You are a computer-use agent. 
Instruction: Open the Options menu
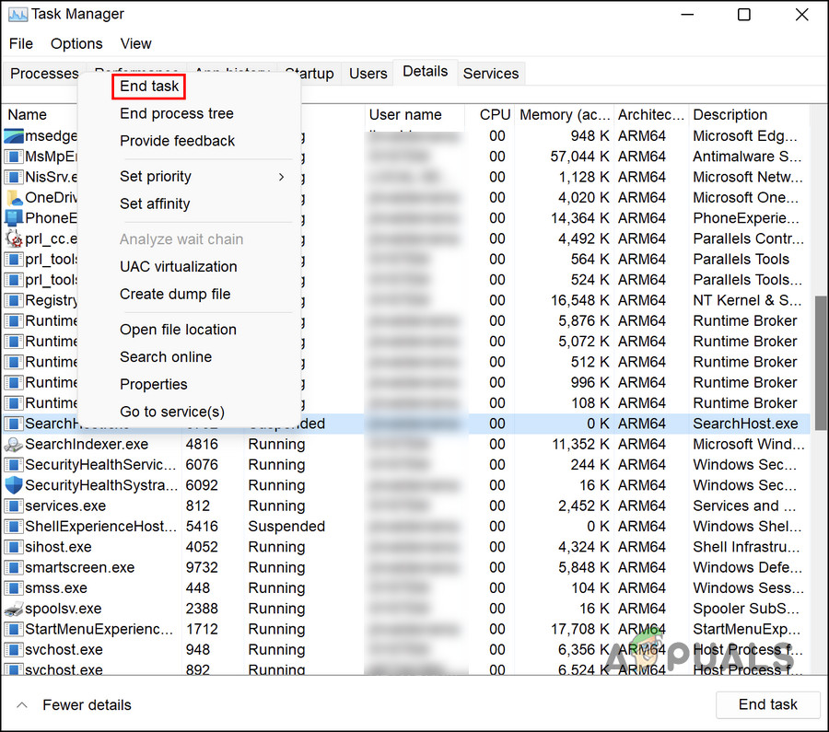[76, 43]
